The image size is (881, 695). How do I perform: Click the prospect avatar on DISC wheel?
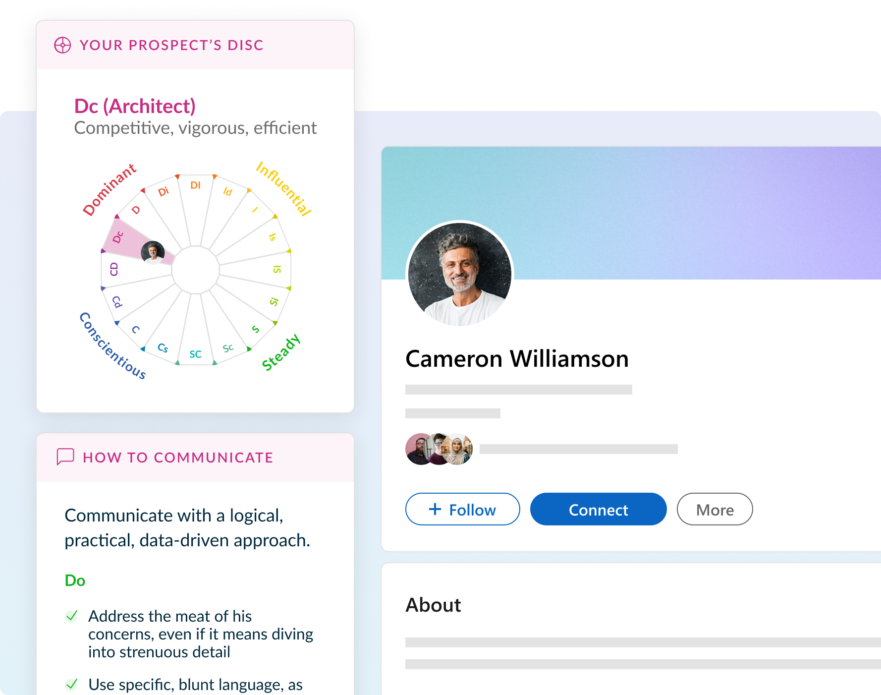pos(153,252)
